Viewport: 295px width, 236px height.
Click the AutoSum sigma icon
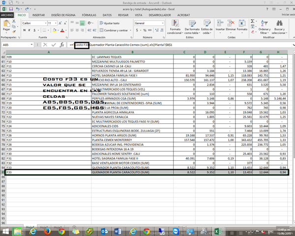(253, 21)
